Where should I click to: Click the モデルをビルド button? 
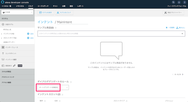[x=64, y=12]
